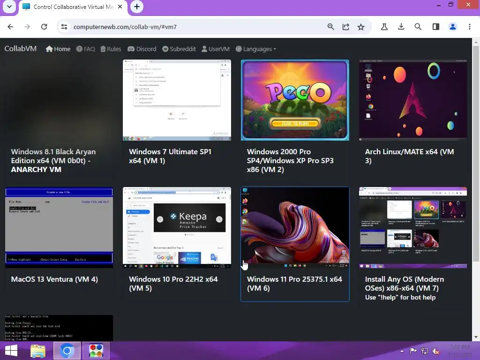This screenshot has width=480, height=360.
Task: Open the browser downloads icon
Action: point(401,27)
